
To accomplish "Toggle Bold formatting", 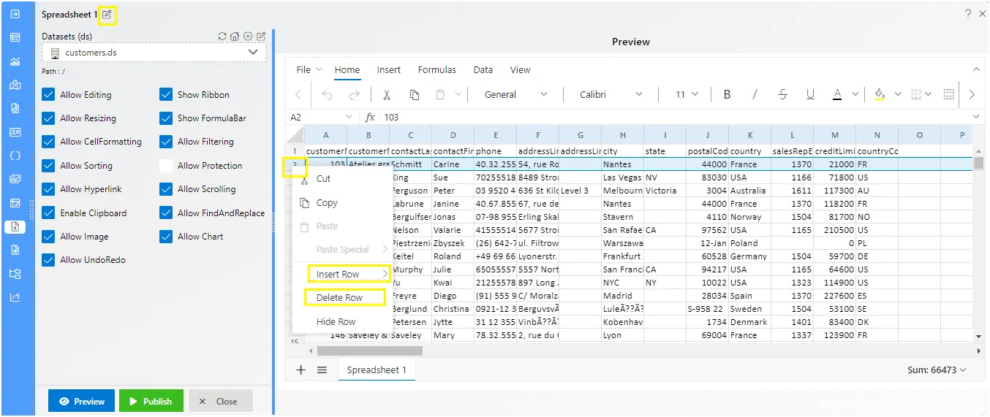I will pos(728,94).
